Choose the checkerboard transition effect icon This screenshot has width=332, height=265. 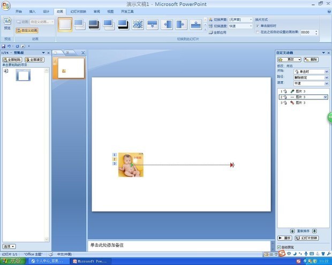click(x=138, y=24)
